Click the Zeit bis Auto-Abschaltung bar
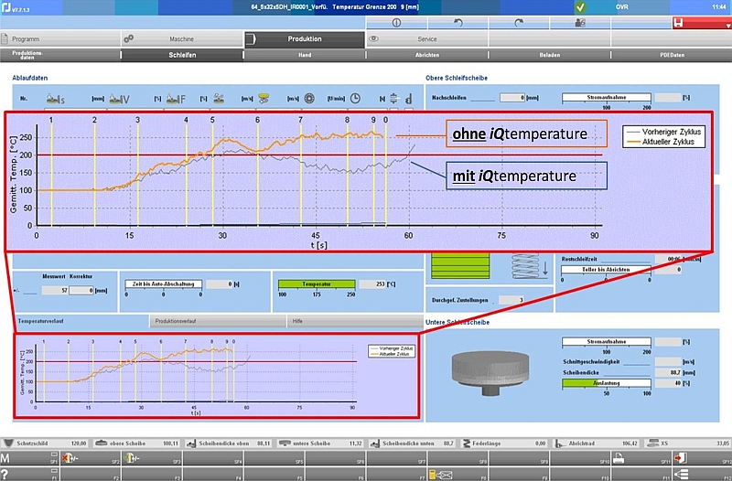Viewport: 732px width, 481px height. (x=164, y=284)
